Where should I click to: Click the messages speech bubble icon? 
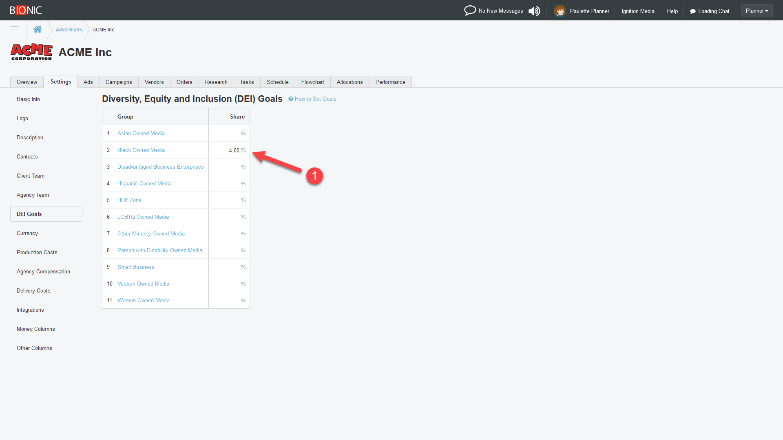pos(470,11)
